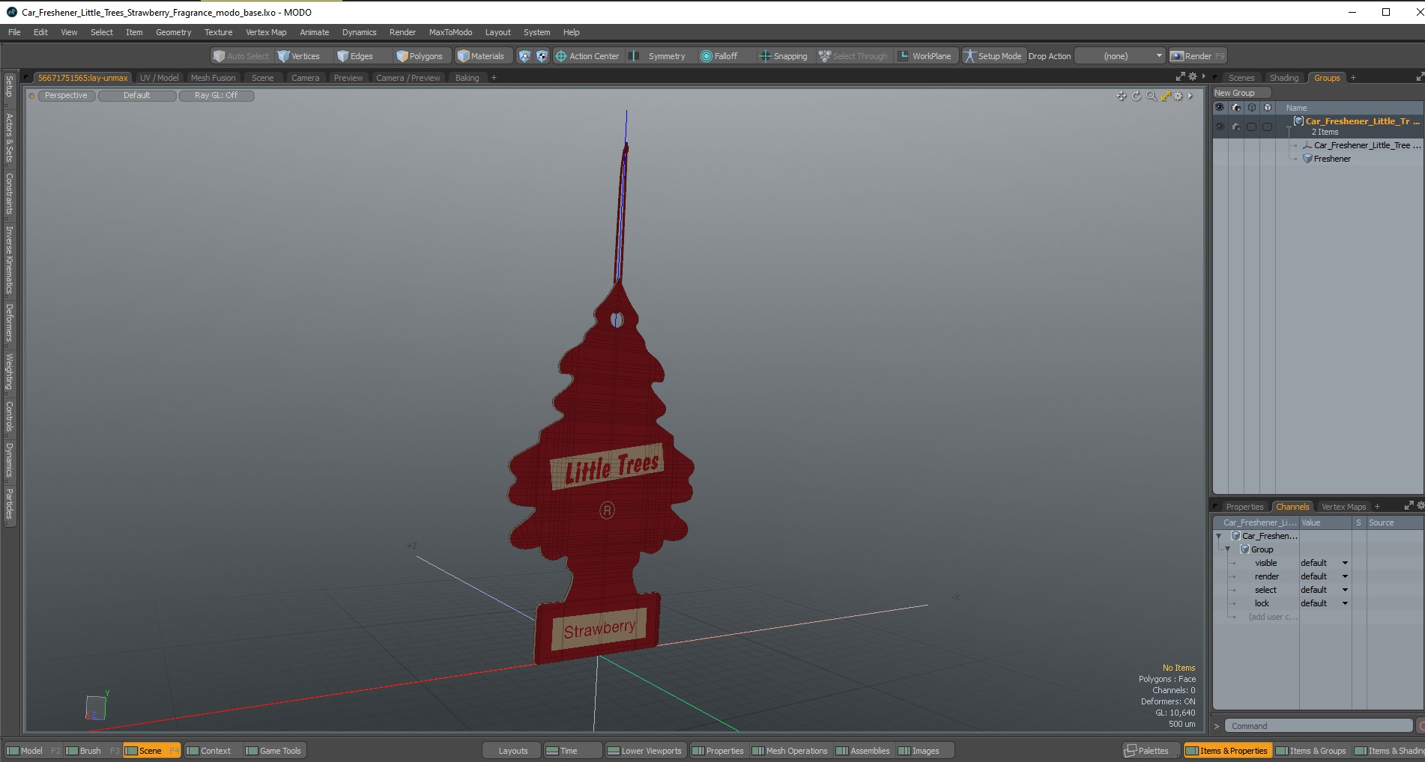Open lock channel default dropdown

(1324, 603)
